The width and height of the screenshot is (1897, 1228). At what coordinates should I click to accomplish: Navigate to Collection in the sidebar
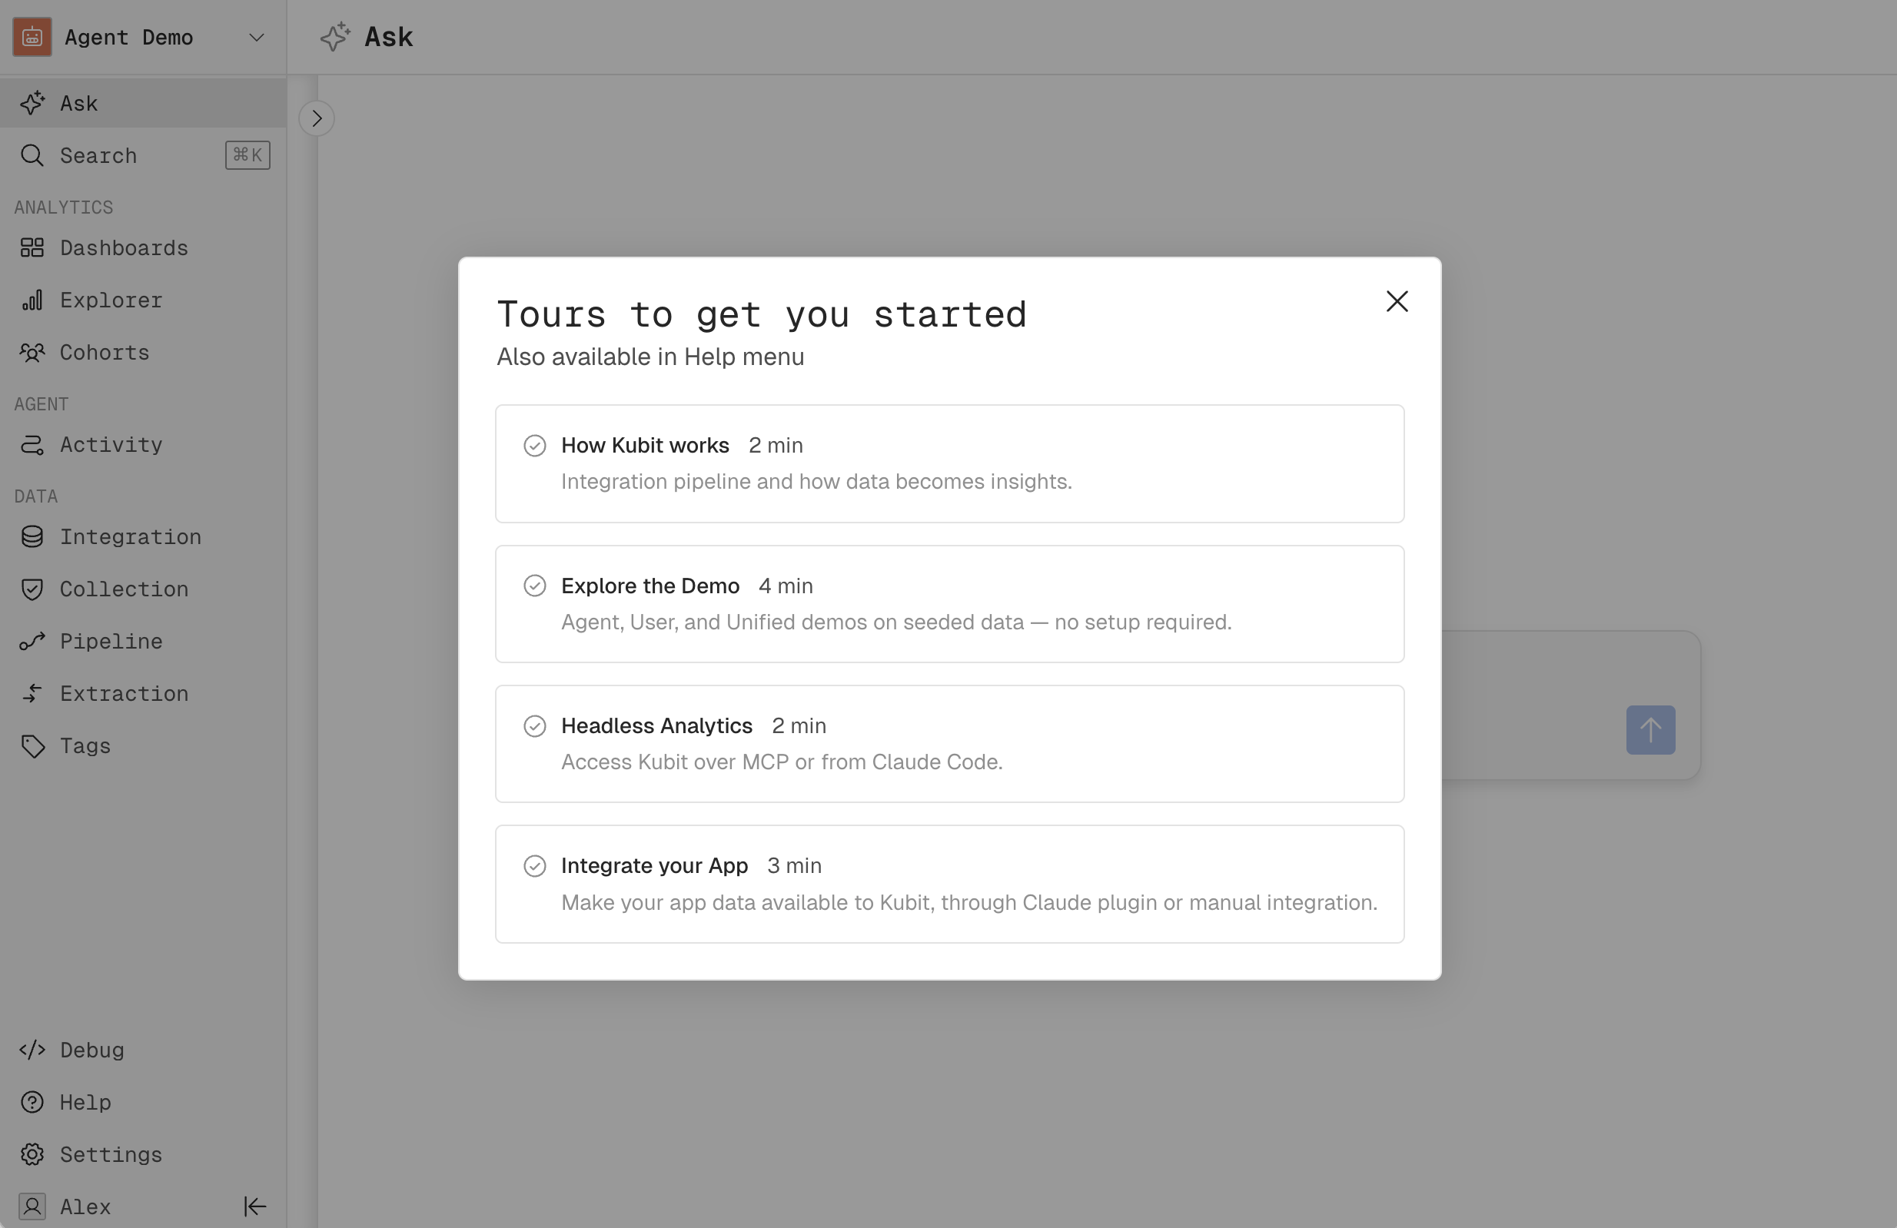coord(144,589)
